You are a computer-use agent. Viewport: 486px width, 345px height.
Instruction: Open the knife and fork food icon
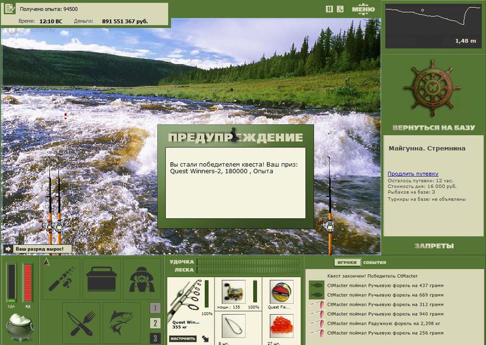[x=81, y=323]
